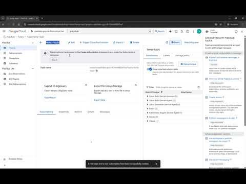Screen dimensions: 246x184
Task: Open the Google Cloud navigation hamburger menu
Action: 4,31
